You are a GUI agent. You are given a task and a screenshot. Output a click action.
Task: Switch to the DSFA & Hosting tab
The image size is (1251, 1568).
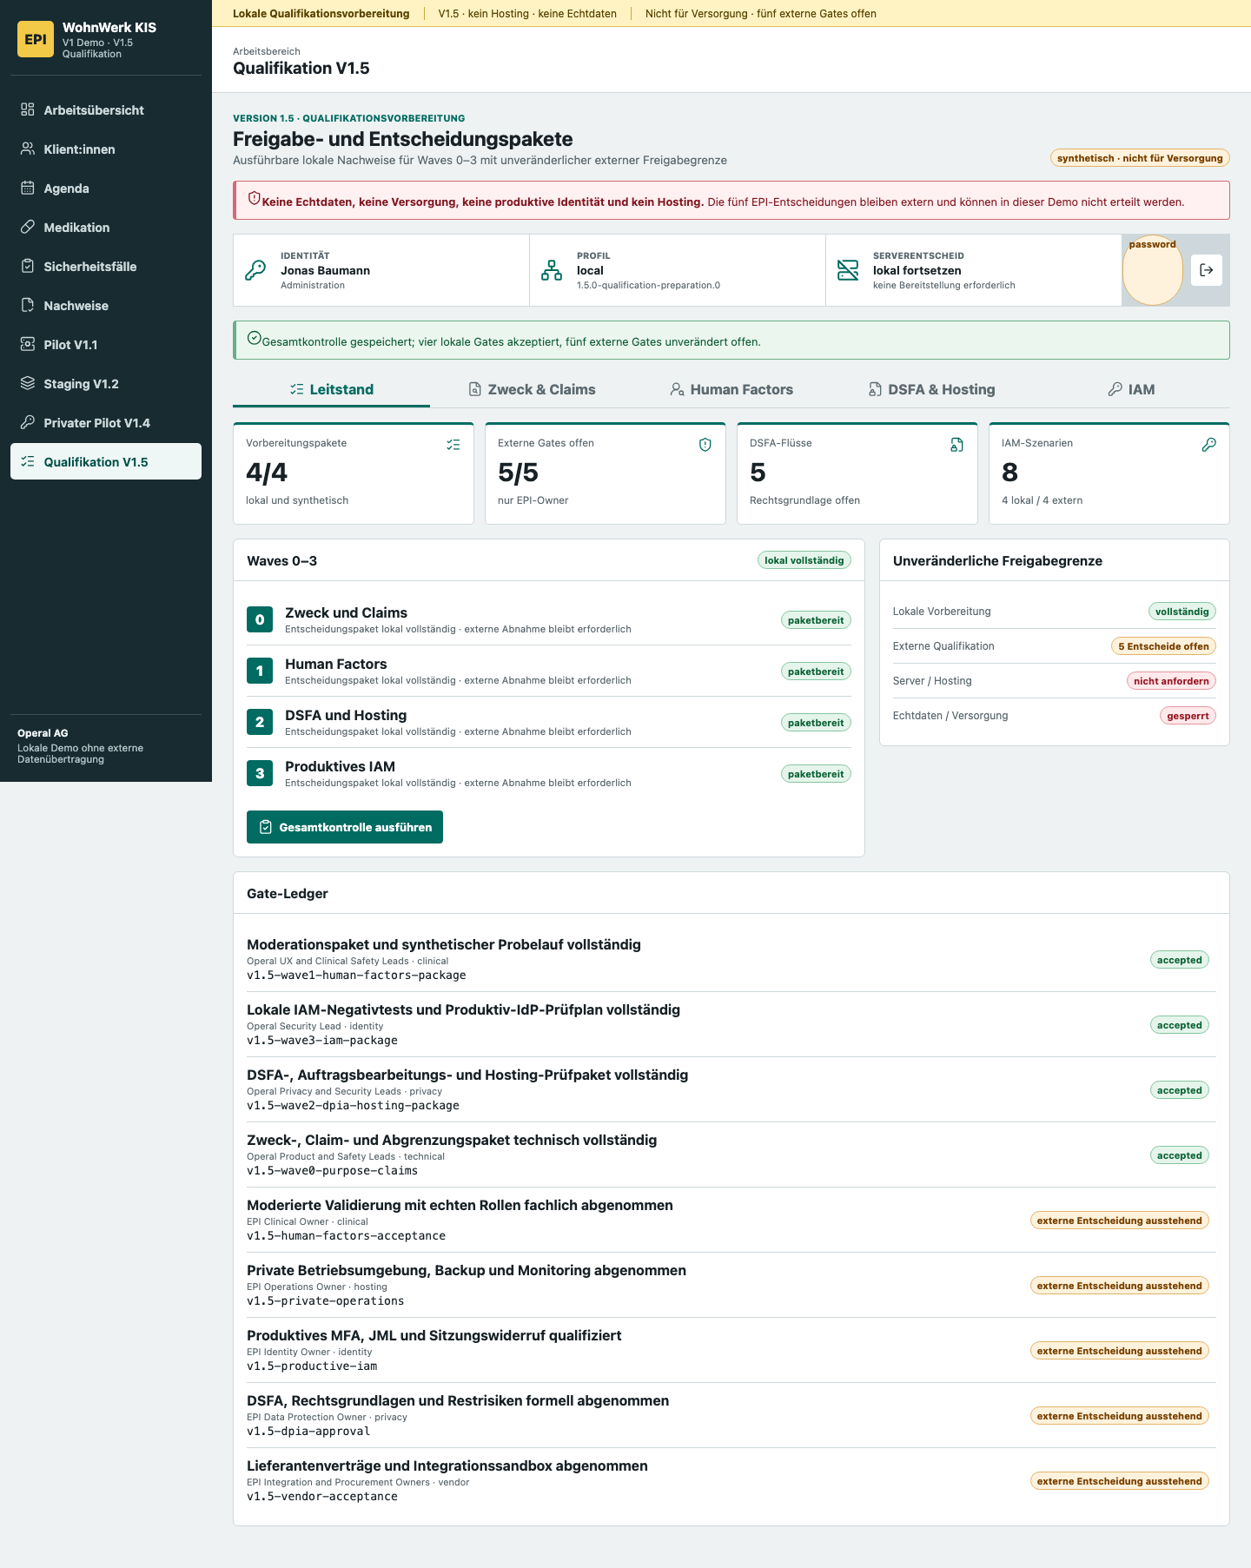[931, 389]
